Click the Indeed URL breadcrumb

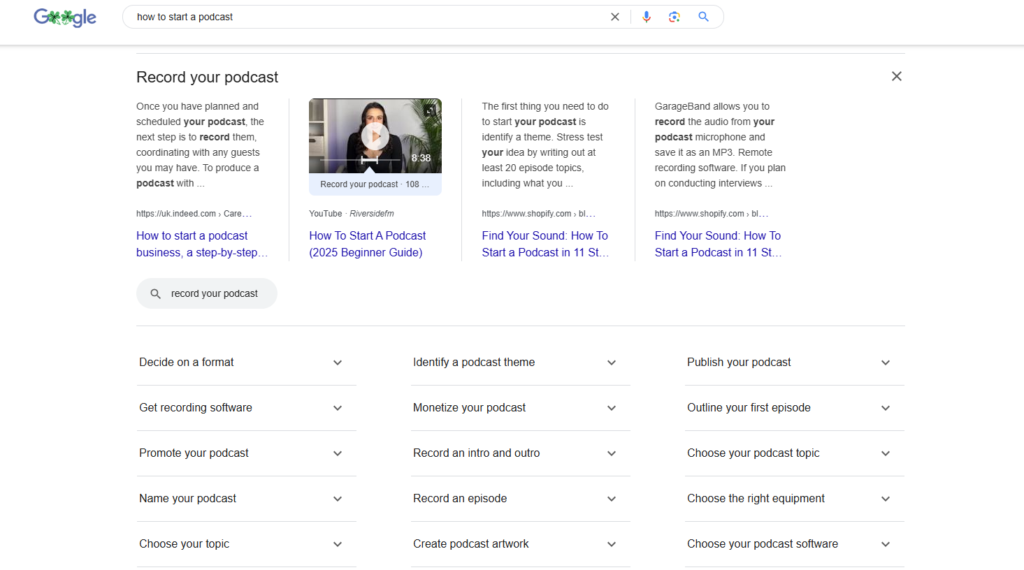pyautogui.click(x=194, y=214)
